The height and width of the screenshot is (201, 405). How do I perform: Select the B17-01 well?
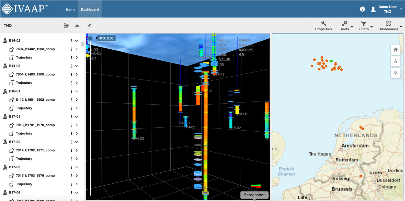[x=15, y=117]
